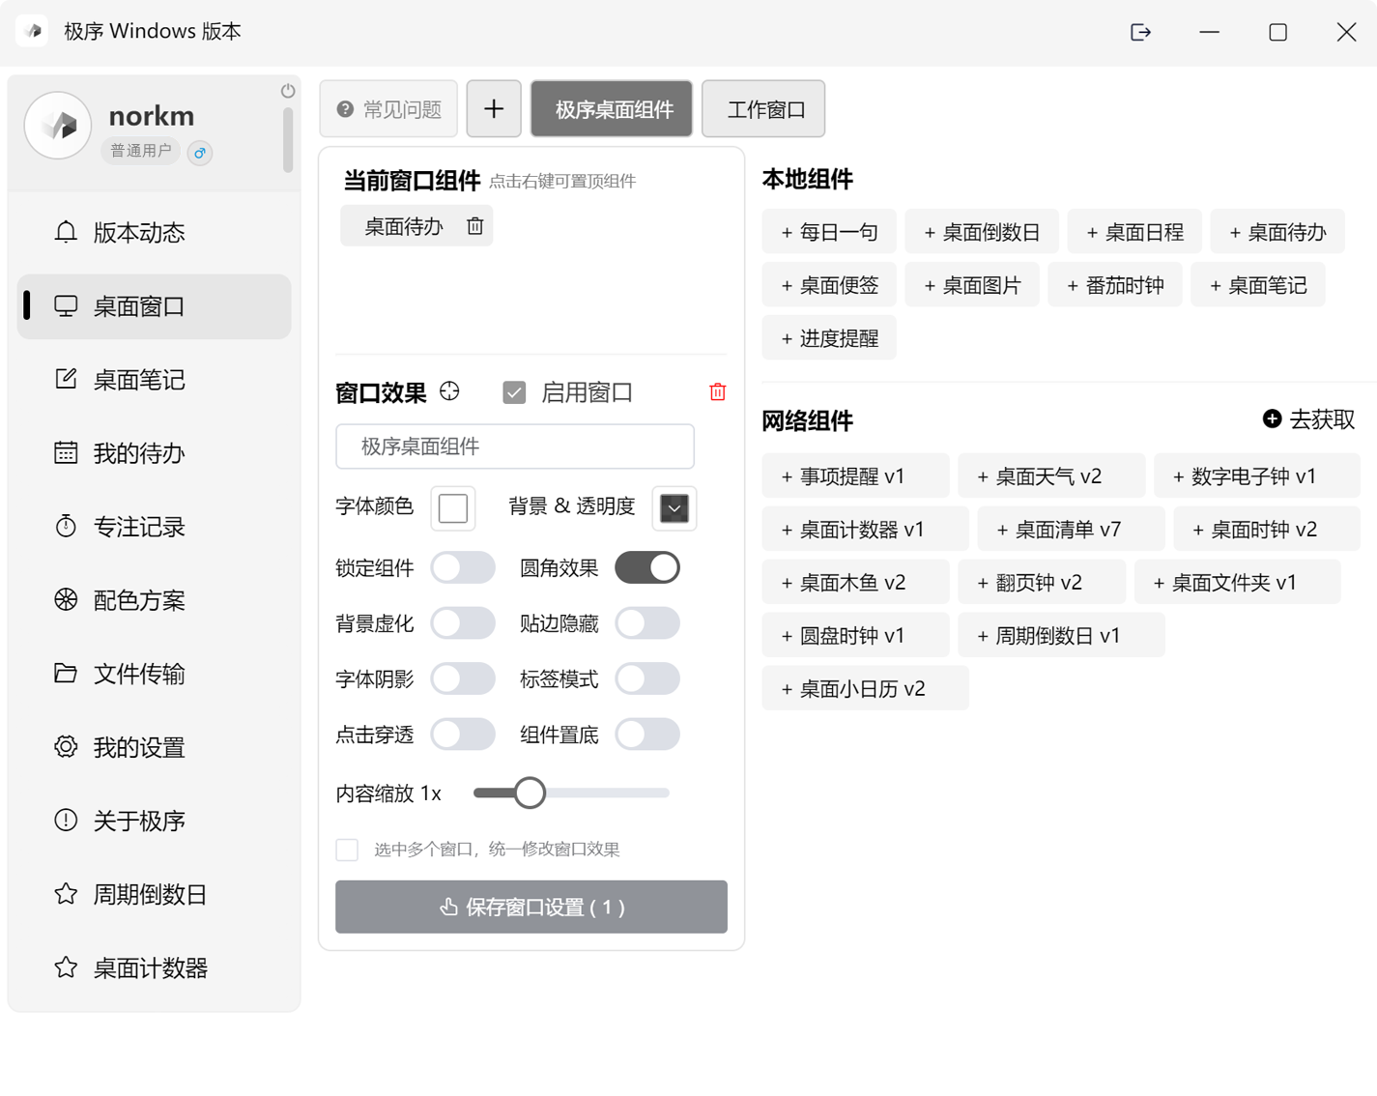1377x1096 pixels.
Task: Add the 桌面便签 local component
Action: click(829, 285)
